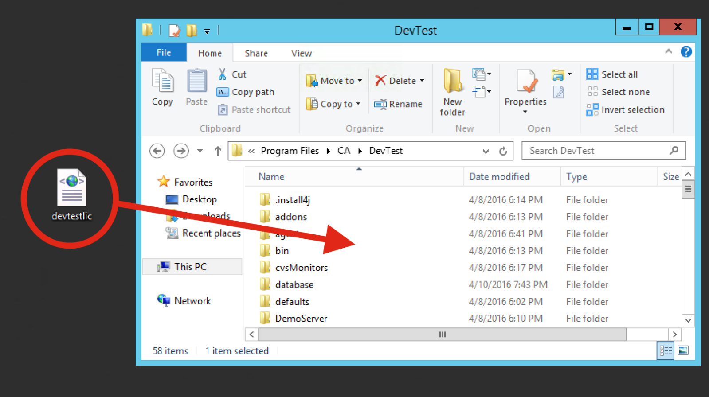Open the Copy to dropdown
This screenshot has height=397, width=709.
333,104
